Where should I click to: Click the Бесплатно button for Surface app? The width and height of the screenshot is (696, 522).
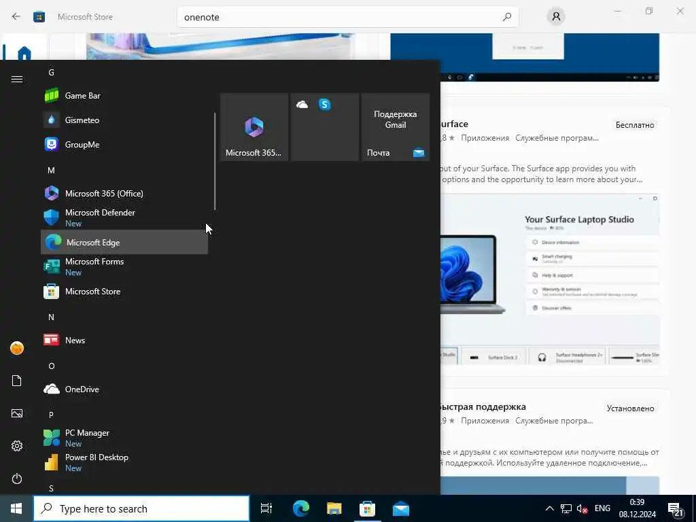click(635, 125)
